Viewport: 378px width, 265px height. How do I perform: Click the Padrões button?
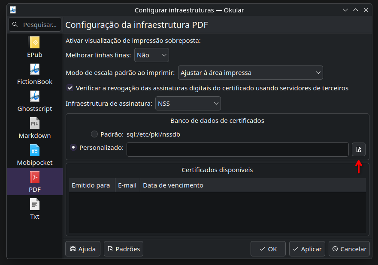124,249
